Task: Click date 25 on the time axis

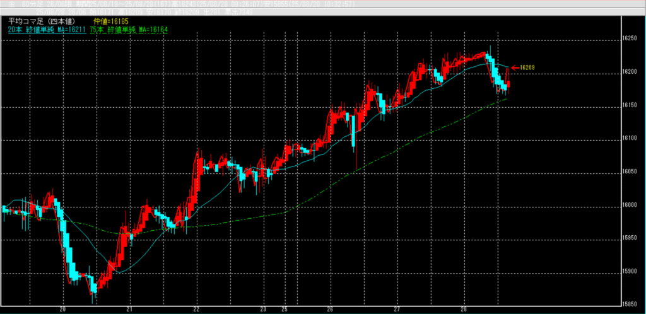Action: point(283,310)
